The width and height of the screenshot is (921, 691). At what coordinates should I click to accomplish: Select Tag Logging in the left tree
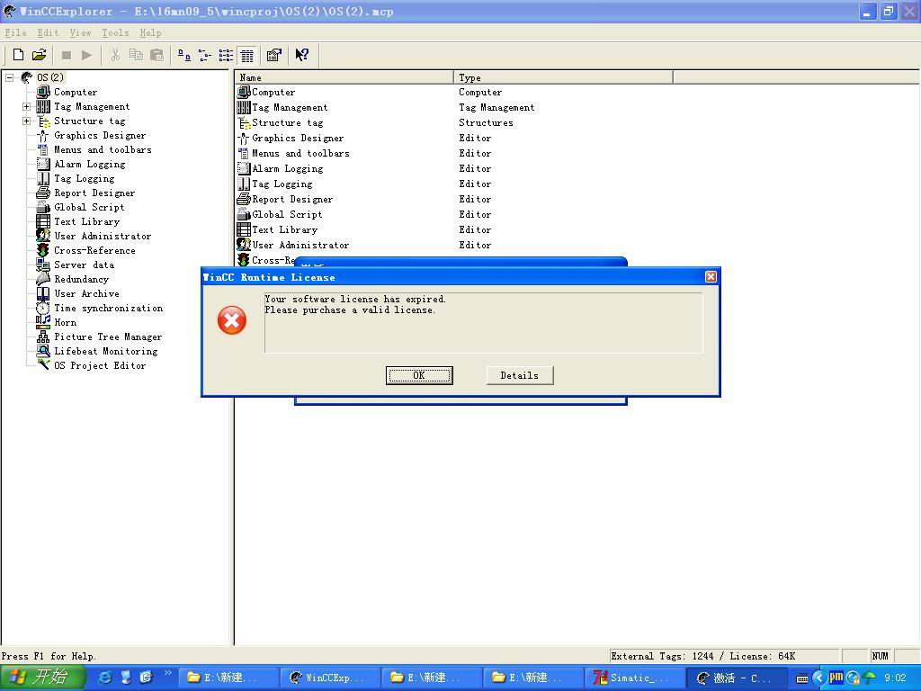coord(84,179)
